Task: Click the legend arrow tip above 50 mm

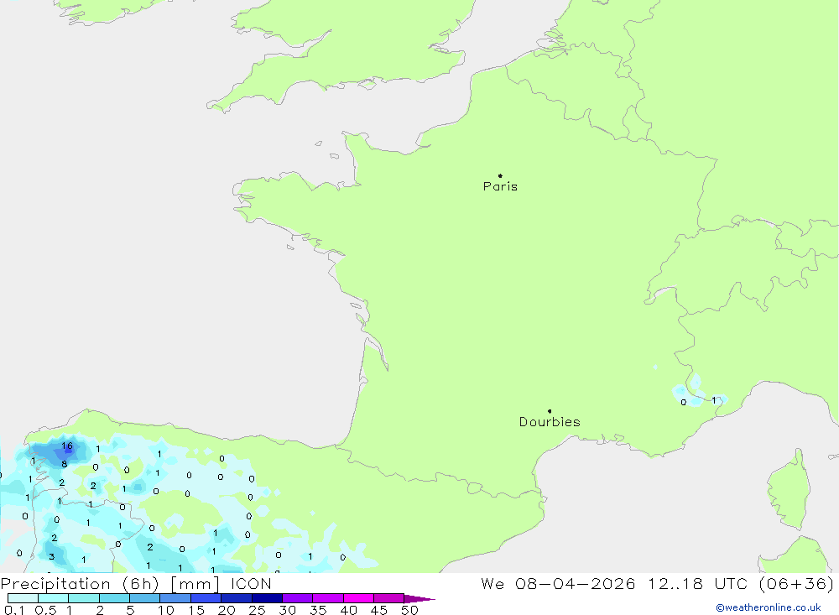Action: tap(419, 599)
